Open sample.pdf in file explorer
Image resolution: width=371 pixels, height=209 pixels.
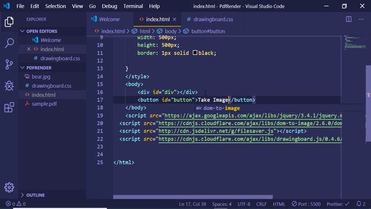pyautogui.click(x=44, y=104)
